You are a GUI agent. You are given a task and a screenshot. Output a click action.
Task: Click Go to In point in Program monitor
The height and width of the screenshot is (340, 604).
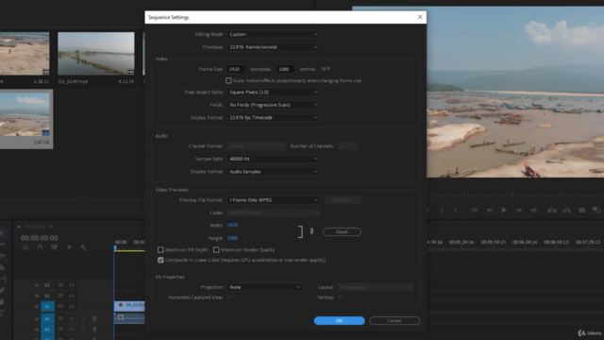(475, 210)
